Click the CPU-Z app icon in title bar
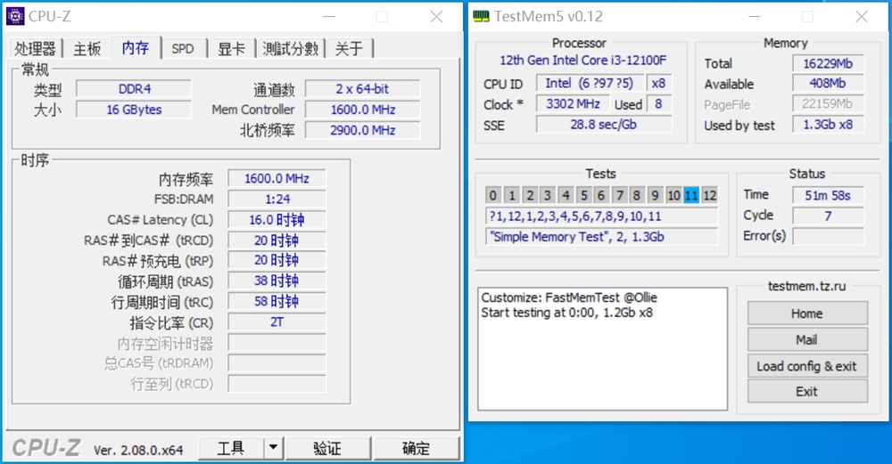This screenshot has height=464, width=892. (15, 16)
